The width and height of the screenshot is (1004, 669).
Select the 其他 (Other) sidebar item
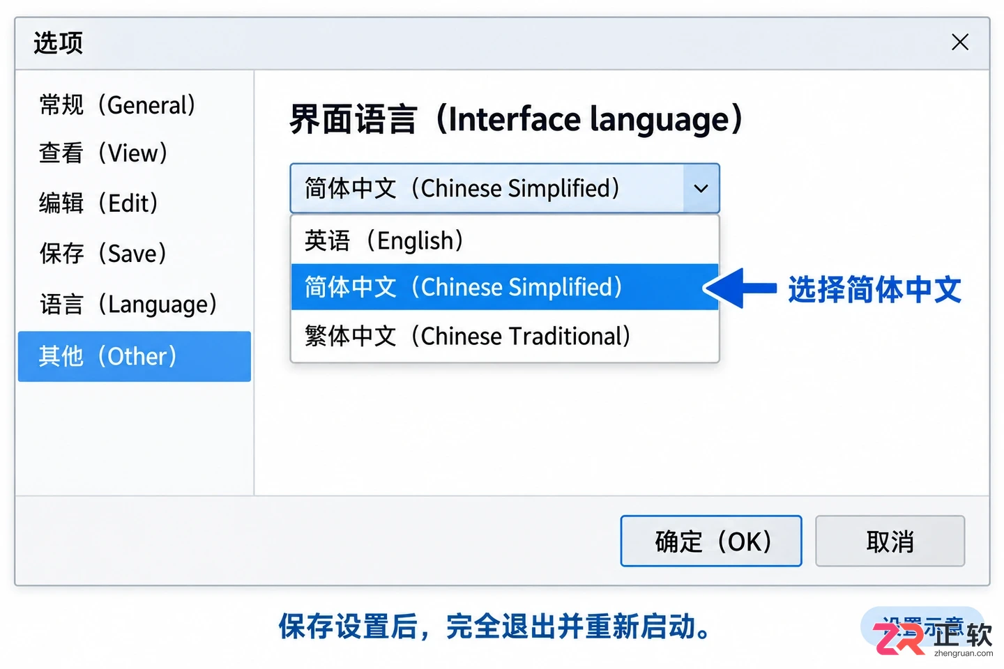(134, 356)
